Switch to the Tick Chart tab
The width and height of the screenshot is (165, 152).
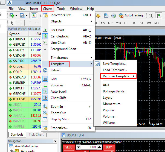(36, 135)
